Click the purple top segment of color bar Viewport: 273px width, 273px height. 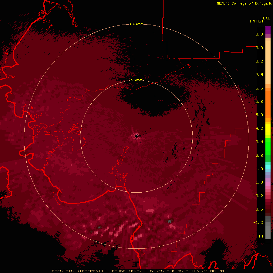click(x=268, y=30)
